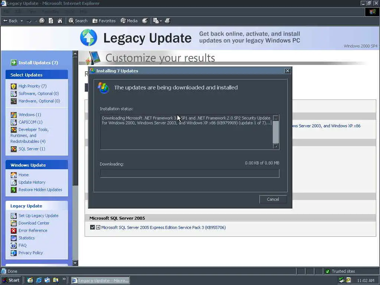
Task: Stop page loading with the Stop icon
Action: tap(42, 21)
